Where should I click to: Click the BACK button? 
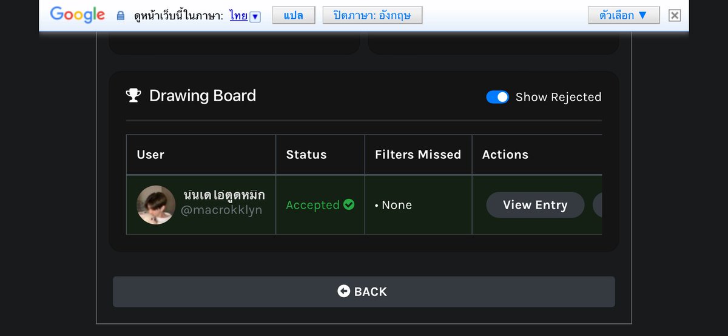pos(364,292)
